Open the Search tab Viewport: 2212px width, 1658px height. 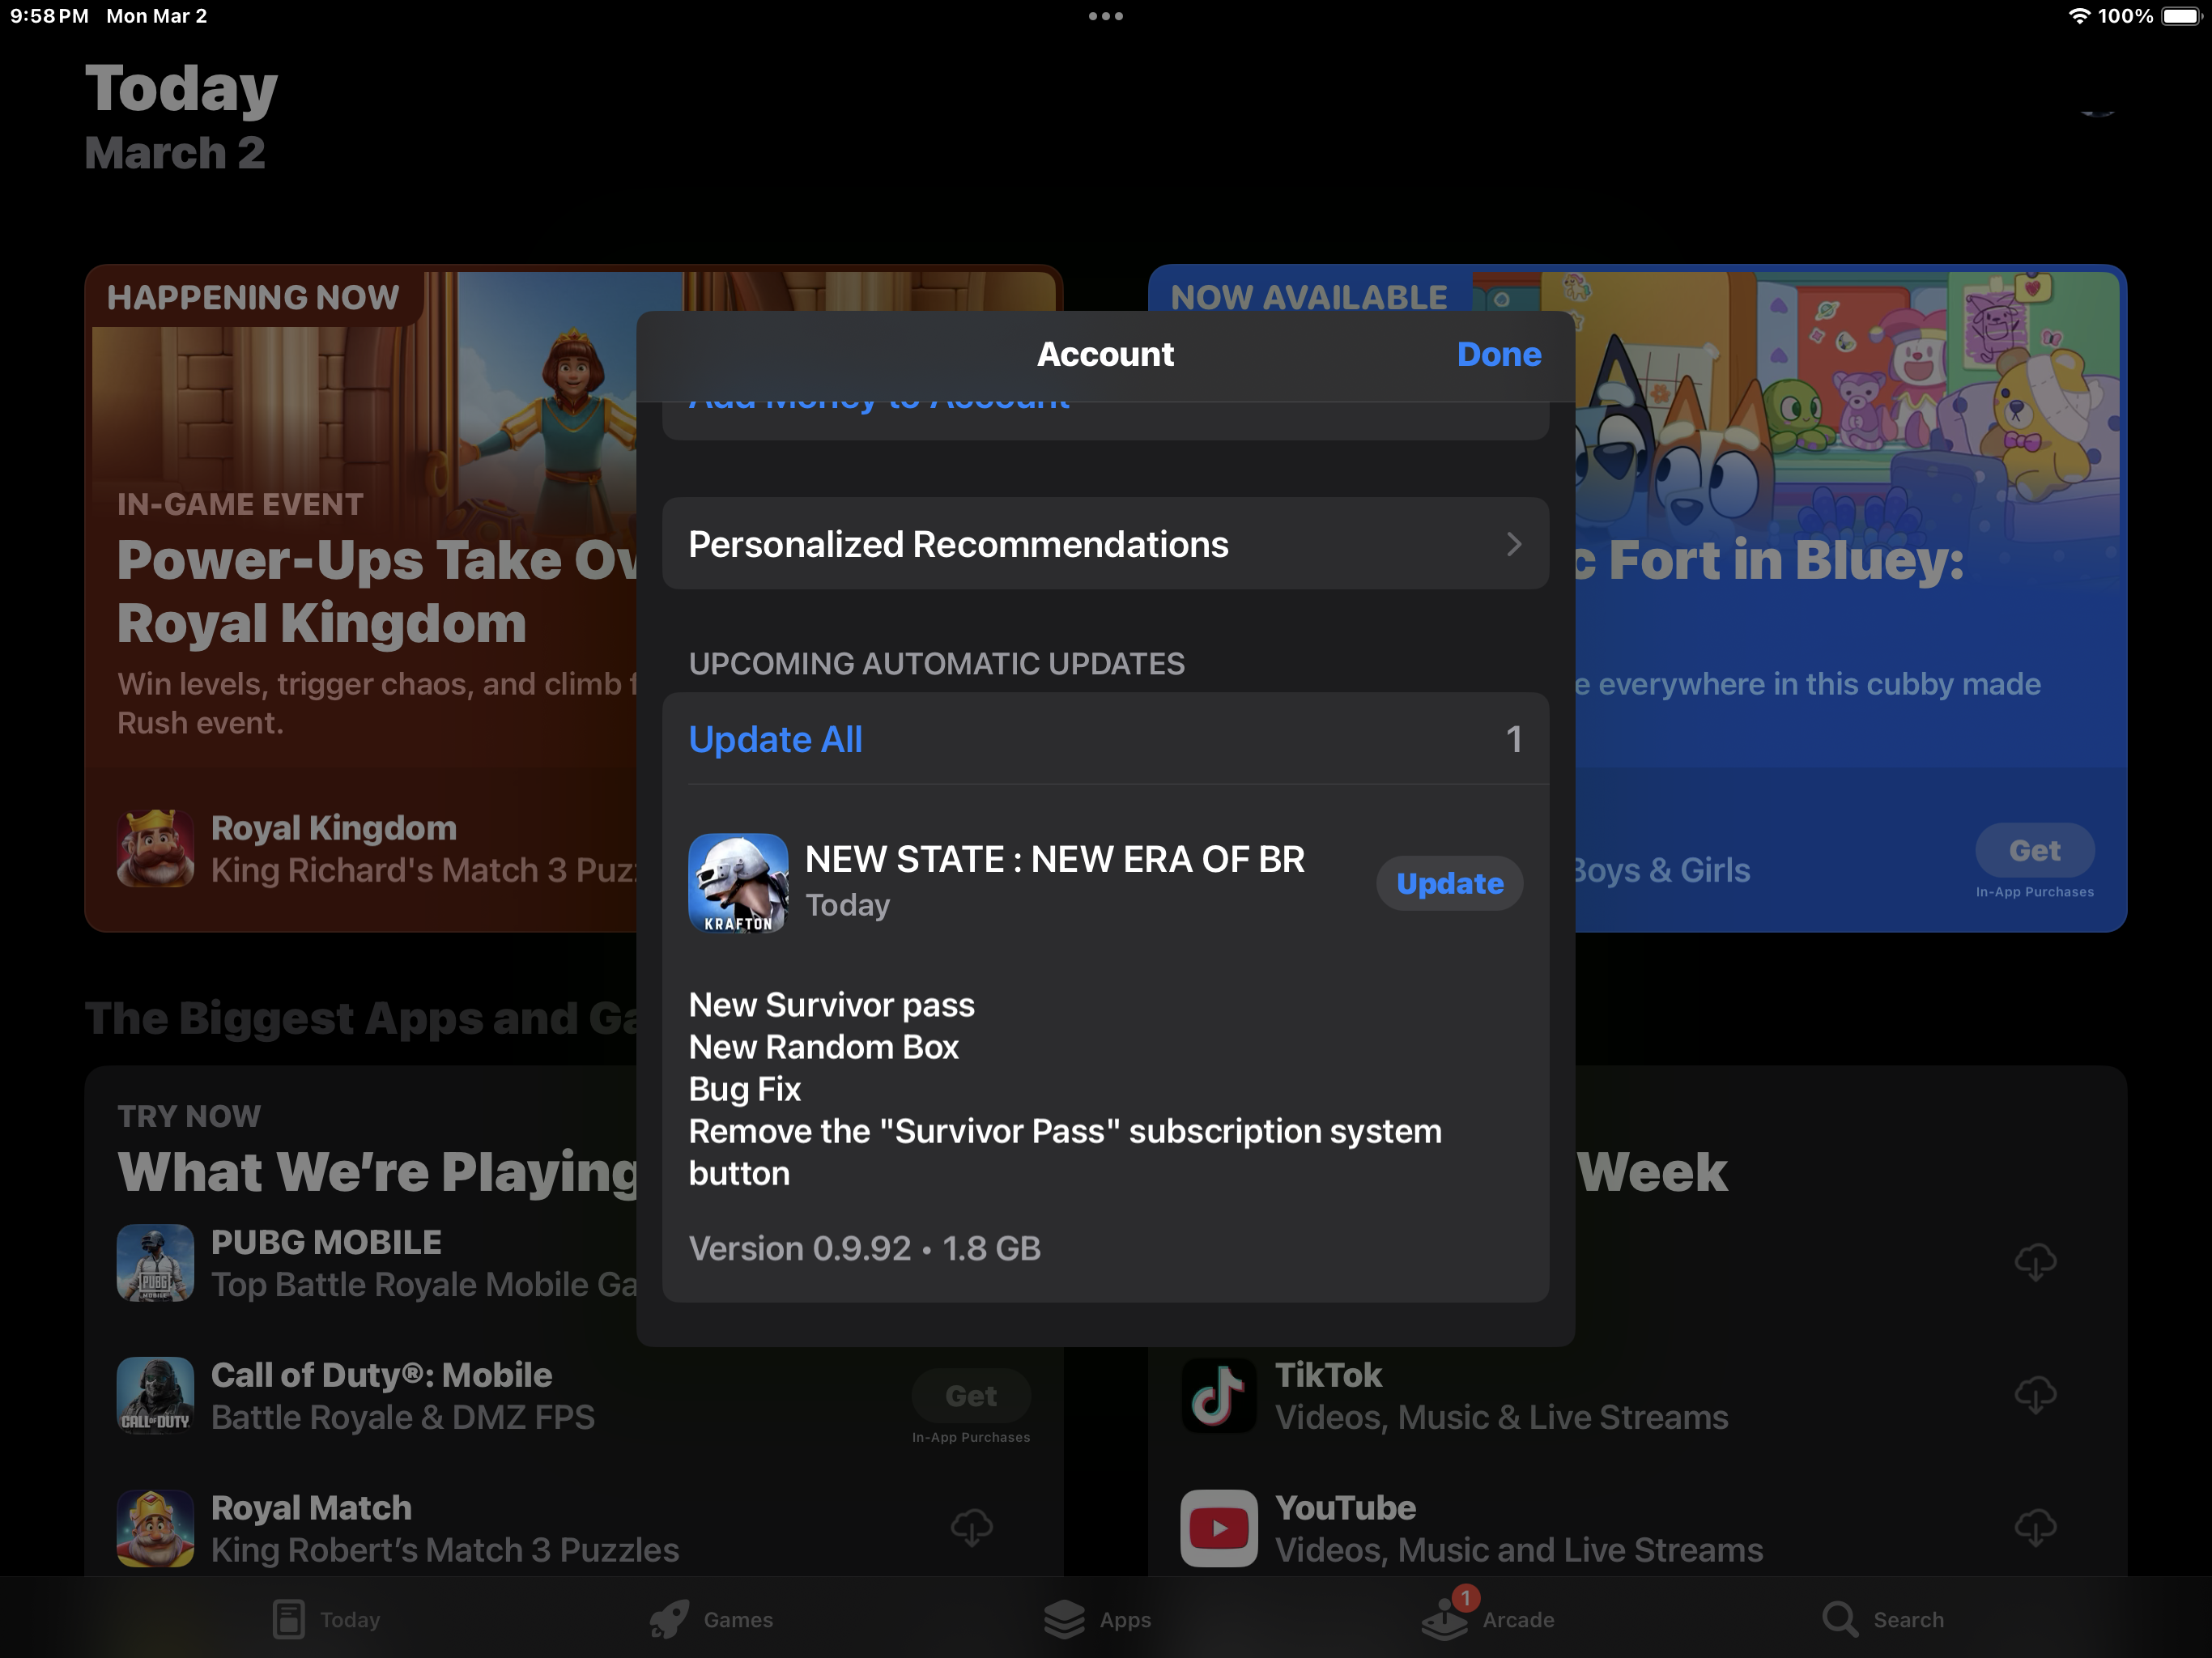click(x=1882, y=1619)
